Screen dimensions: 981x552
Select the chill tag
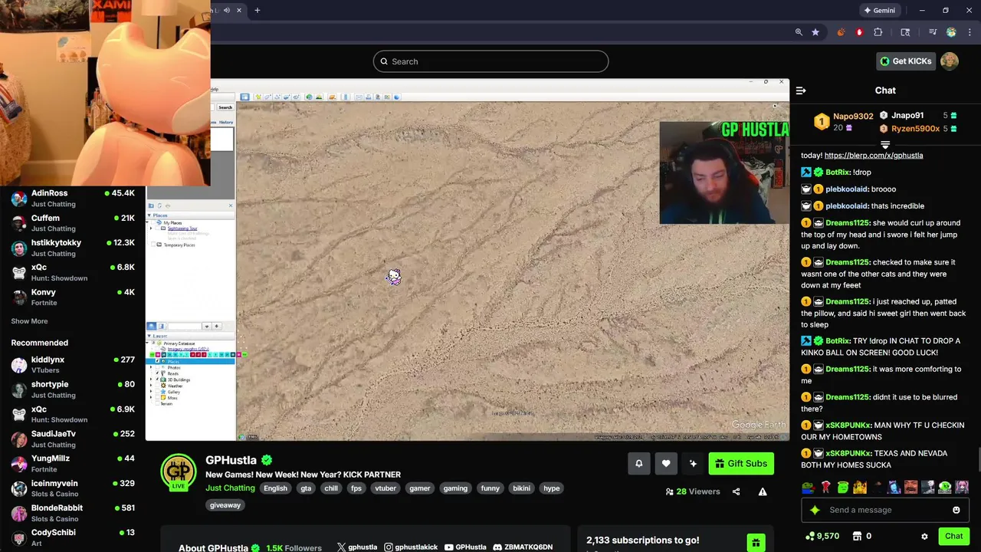[331, 488]
